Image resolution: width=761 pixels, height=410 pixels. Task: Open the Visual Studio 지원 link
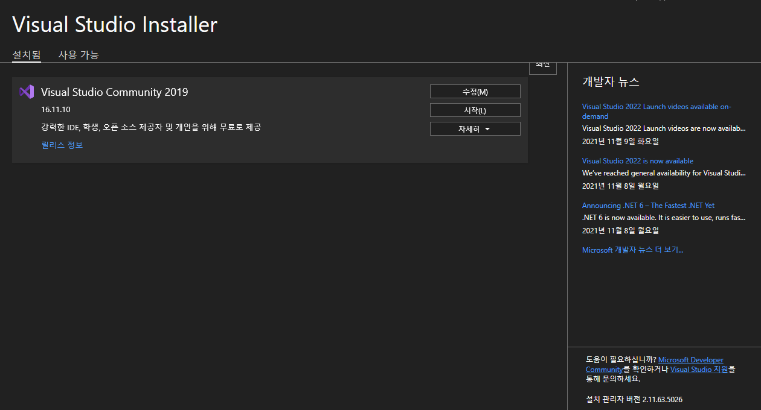[x=699, y=370]
